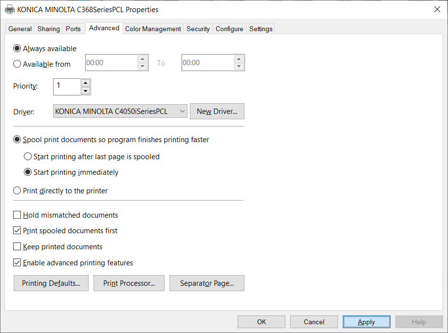The width and height of the screenshot is (448, 333).
Task: Open the Ports tab
Action: click(73, 29)
